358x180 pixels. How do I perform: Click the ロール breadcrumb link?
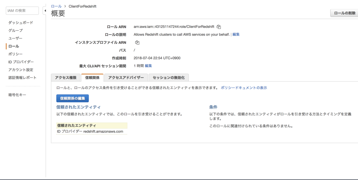click(x=56, y=6)
